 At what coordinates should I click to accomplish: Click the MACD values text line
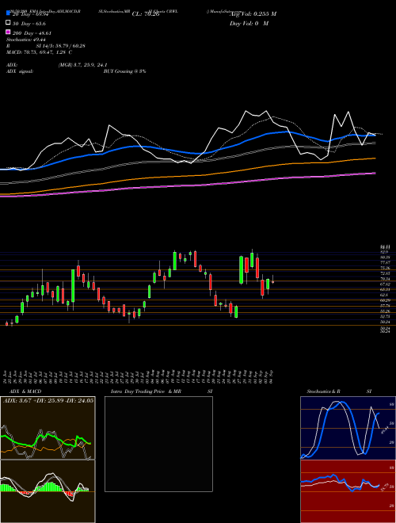click(x=40, y=52)
